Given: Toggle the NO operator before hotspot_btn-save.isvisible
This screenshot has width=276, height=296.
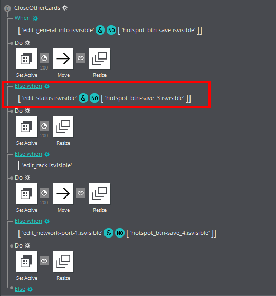Looking at the screenshot, I should click(x=111, y=30).
